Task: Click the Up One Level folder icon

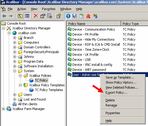Action: [x=20, y=16]
